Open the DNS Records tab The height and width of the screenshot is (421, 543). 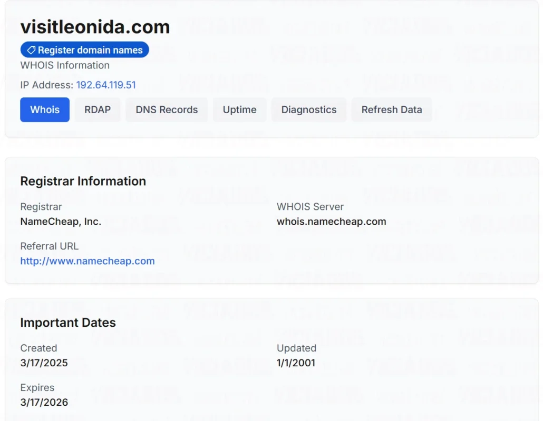167,109
